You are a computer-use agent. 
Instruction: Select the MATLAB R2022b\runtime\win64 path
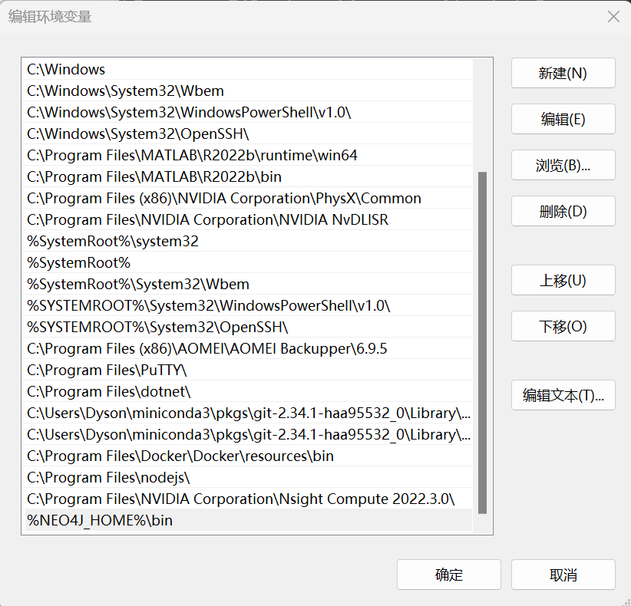247,155
